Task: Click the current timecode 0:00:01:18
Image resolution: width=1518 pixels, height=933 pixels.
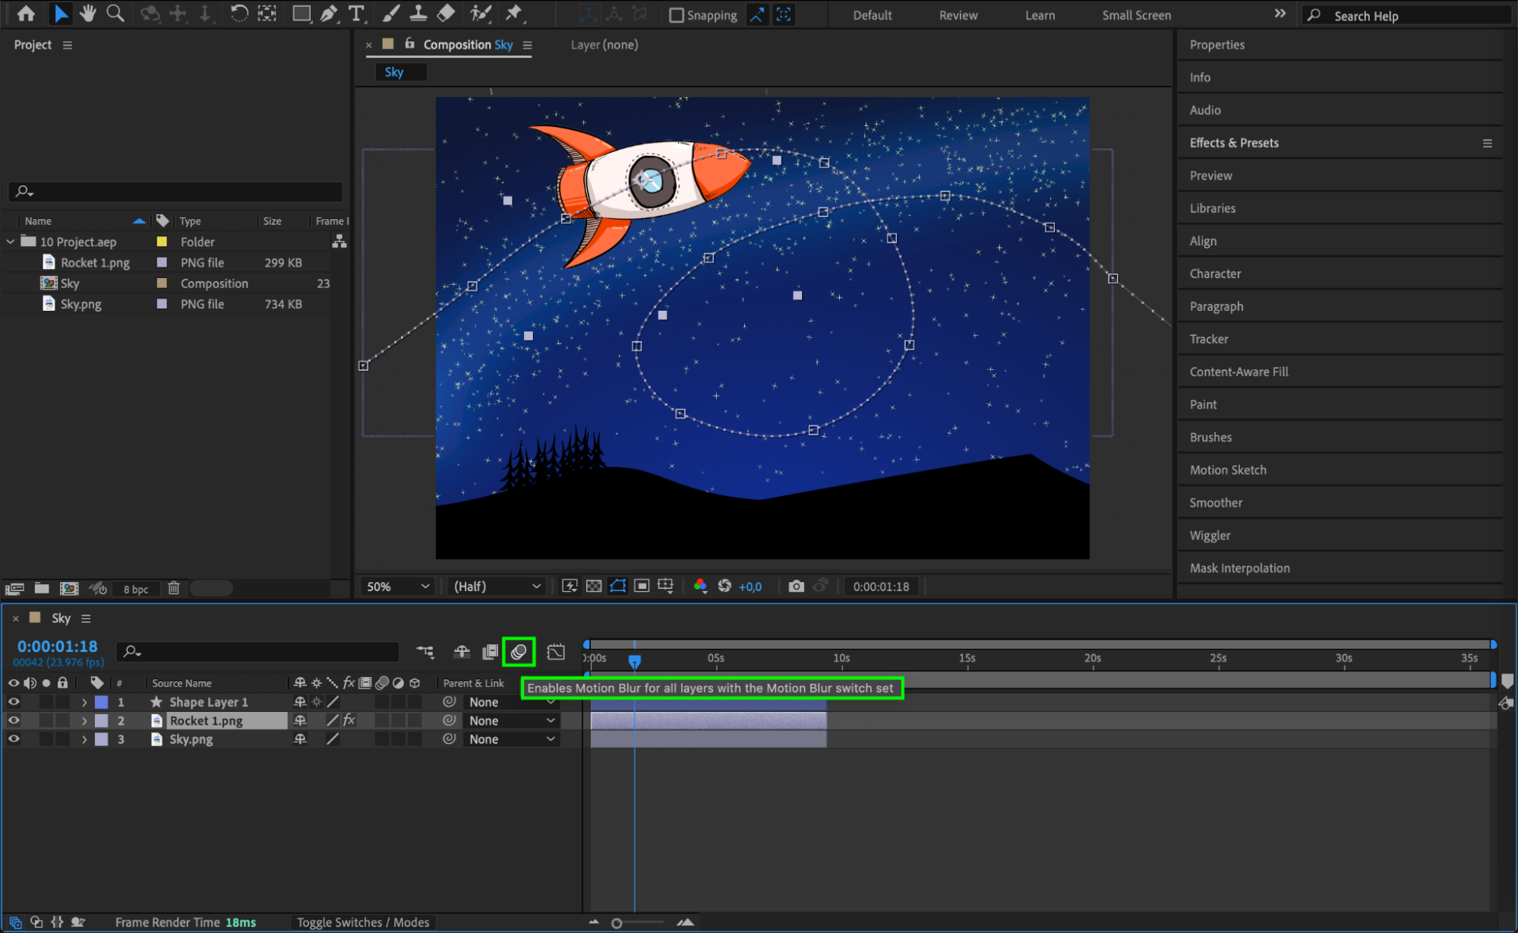Action: 58,646
